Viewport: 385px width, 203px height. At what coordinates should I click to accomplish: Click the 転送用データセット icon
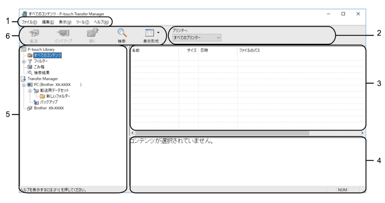[x=36, y=90]
